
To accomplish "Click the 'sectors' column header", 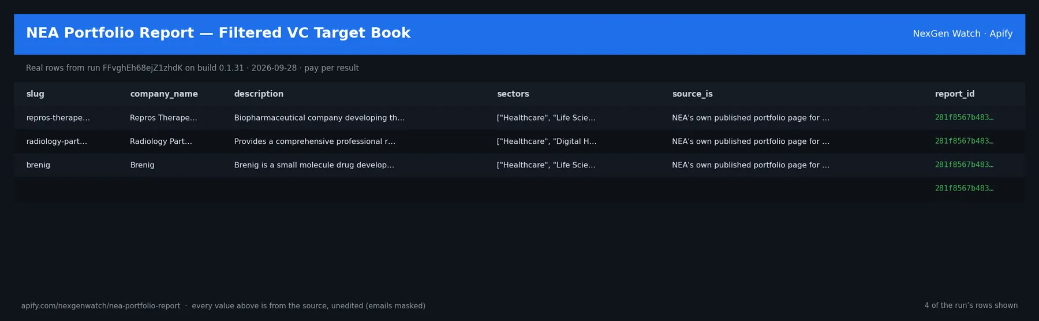I will pyautogui.click(x=513, y=94).
